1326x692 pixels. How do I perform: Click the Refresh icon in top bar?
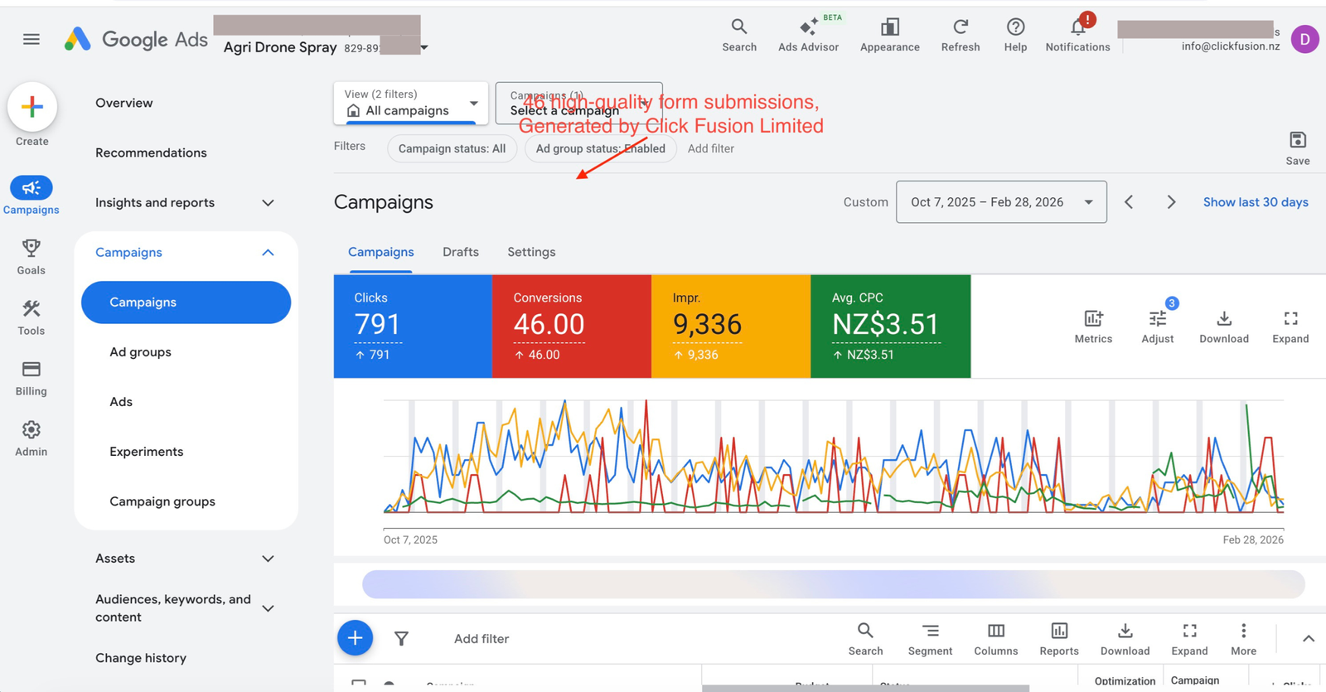pyautogui.click(x=960, y=35)
